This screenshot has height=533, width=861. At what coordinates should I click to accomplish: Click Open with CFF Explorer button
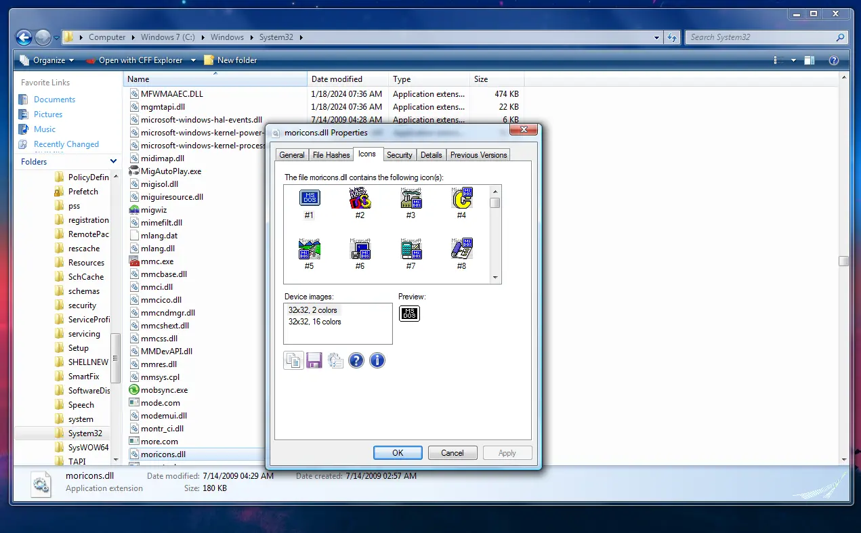tap(135, 60)
